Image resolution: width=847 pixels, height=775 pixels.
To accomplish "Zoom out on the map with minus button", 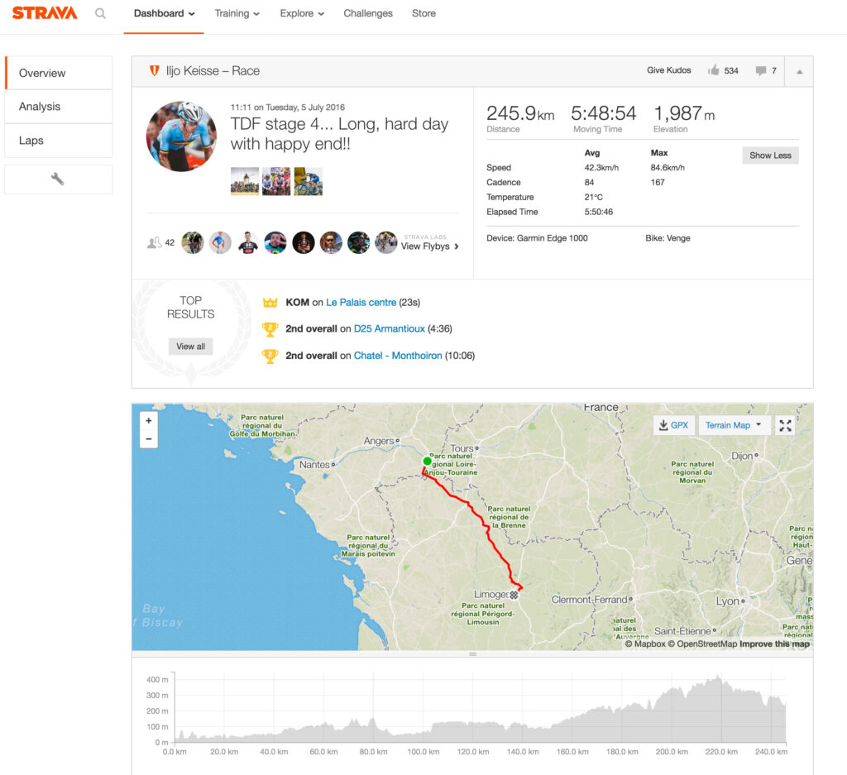I will [149, 439].
